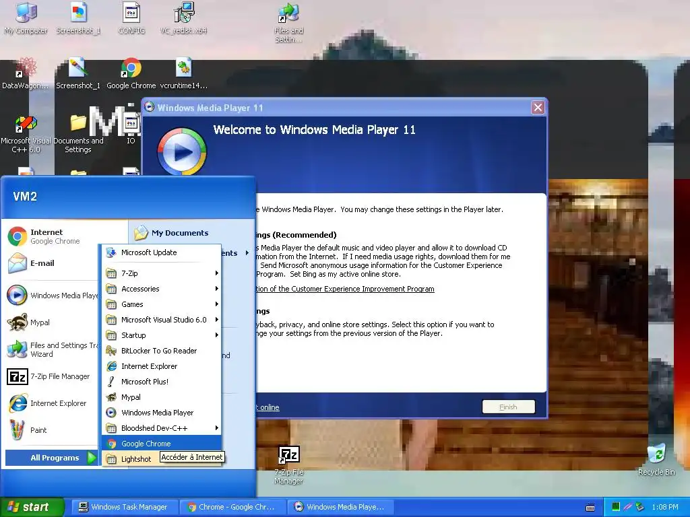Select Windows Media Player in All Programs

[162, 413]
